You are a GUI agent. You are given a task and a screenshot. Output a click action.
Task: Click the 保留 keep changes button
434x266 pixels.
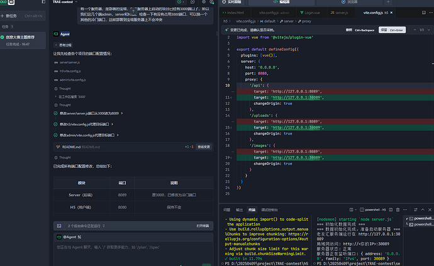point(392,30)
